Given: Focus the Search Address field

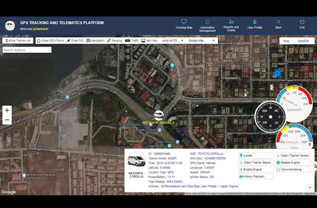Looking at the screenshot, I should [x=27, y=50].
